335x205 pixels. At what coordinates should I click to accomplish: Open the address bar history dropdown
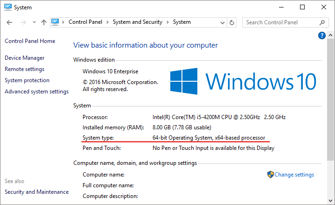(x=223, y=22)
